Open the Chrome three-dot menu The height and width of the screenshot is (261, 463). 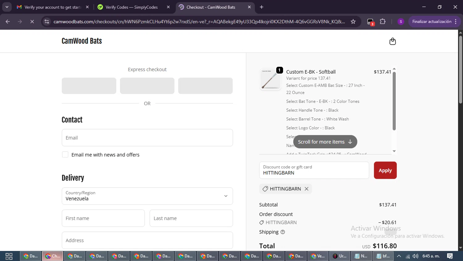tap(456, 22)
